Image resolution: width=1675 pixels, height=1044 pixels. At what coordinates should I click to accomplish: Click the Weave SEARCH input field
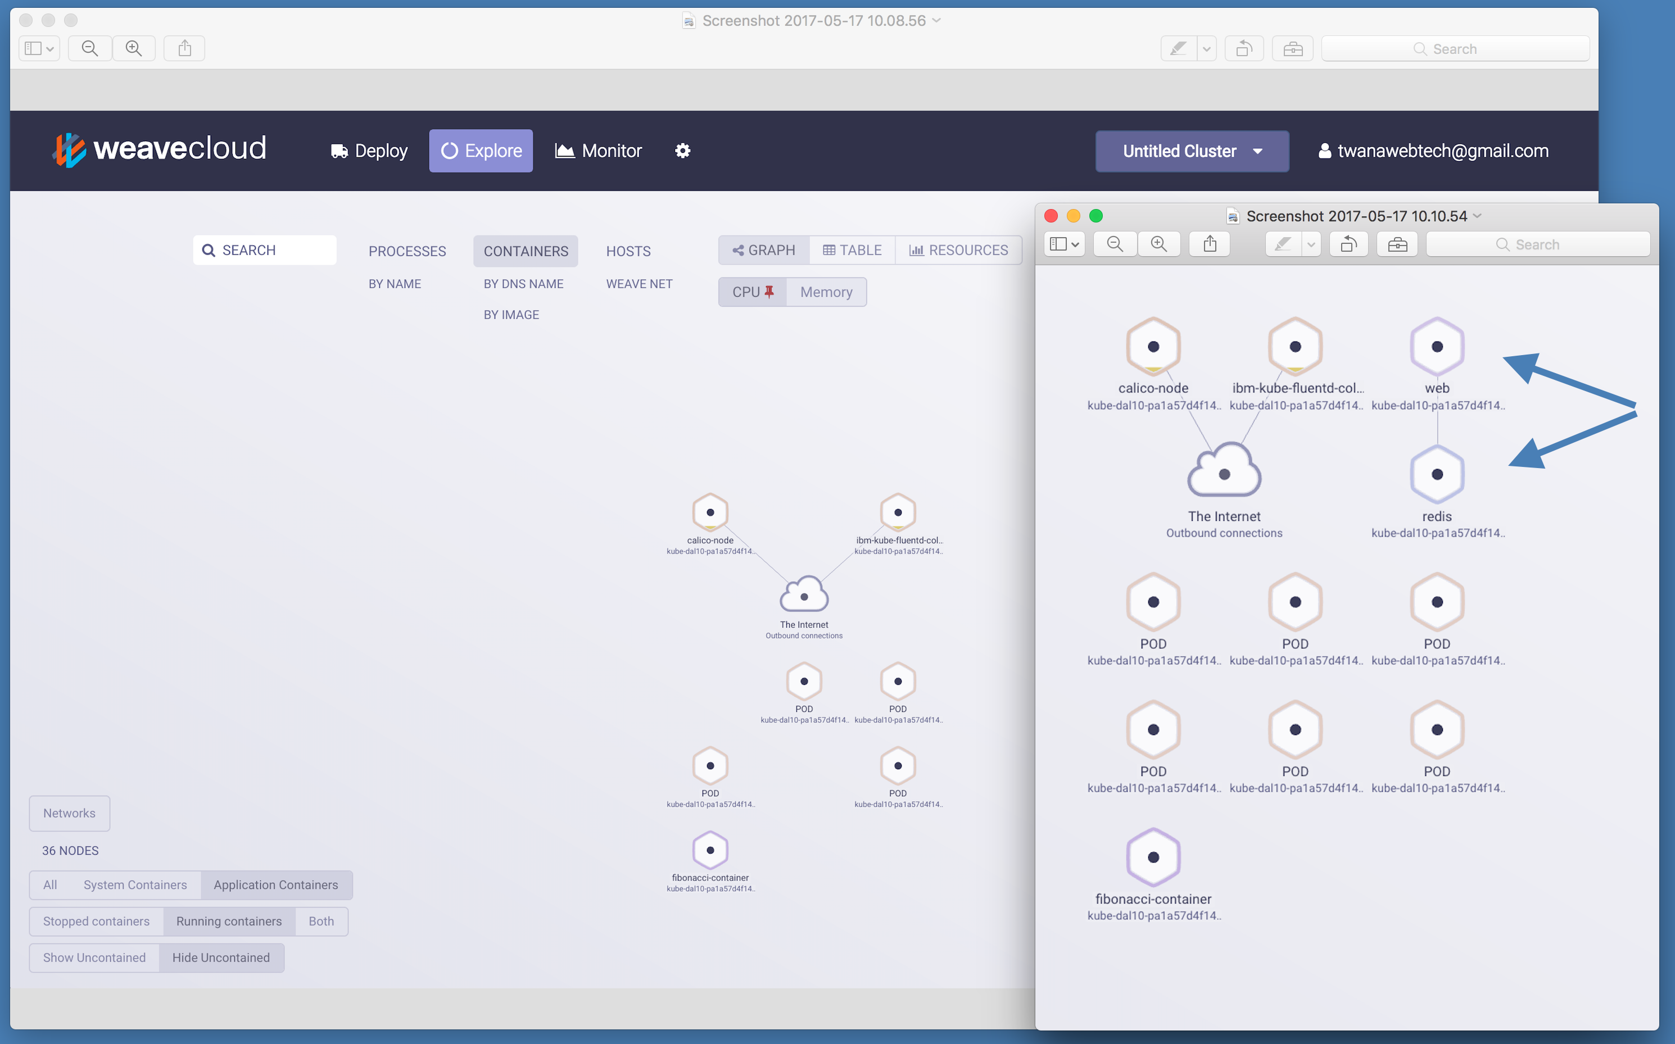(x=265, y=250)
